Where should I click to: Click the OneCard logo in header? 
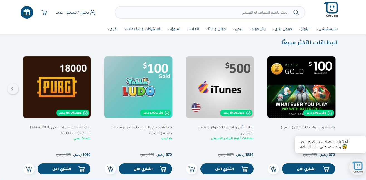coord(331,10)
